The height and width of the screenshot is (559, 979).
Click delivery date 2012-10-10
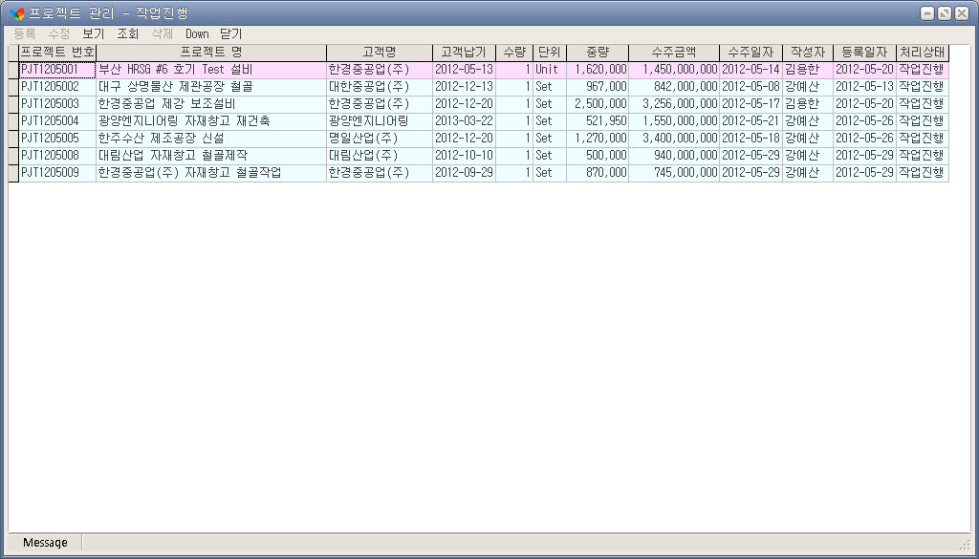[x=464, y=156]
